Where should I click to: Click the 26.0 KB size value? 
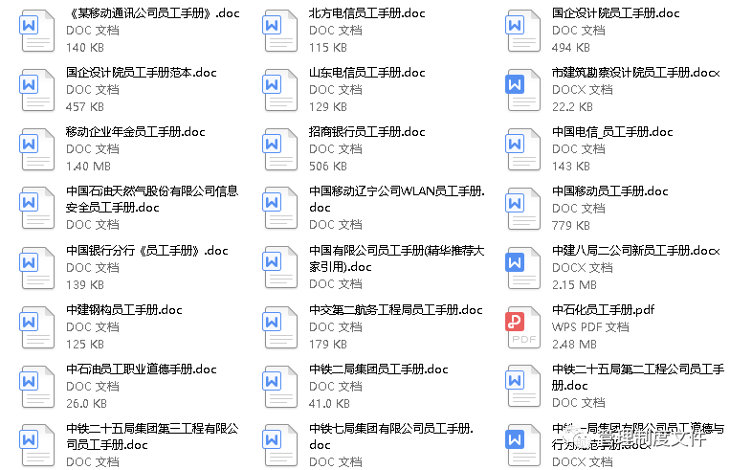(x=86, y=403)
